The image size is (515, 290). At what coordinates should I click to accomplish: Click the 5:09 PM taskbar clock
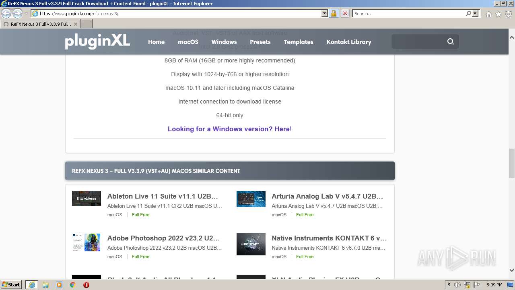(494, 285)
